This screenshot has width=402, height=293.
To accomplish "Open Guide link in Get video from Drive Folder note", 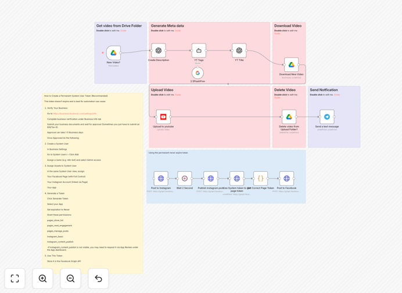I will pos(123,31).
